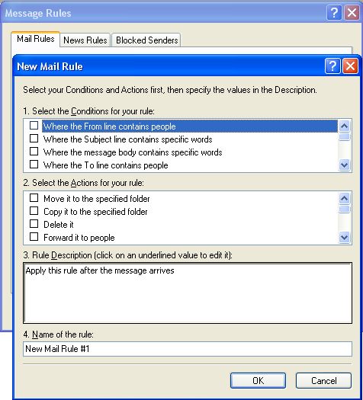The image size is (363, 400).
Task: Switch to the News Rules tab
Action: tap(85, 40)
